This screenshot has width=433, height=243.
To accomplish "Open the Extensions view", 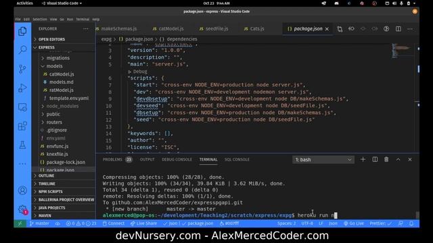I will [x=22, y=126].
